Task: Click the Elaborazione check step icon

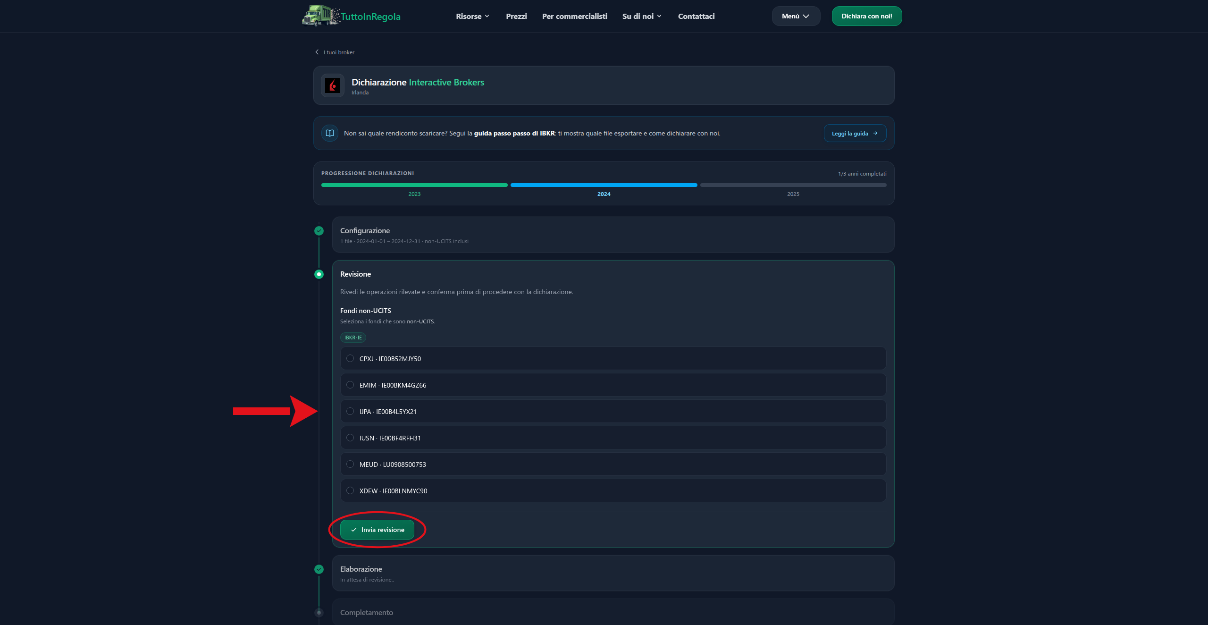Action: (319, 569)
